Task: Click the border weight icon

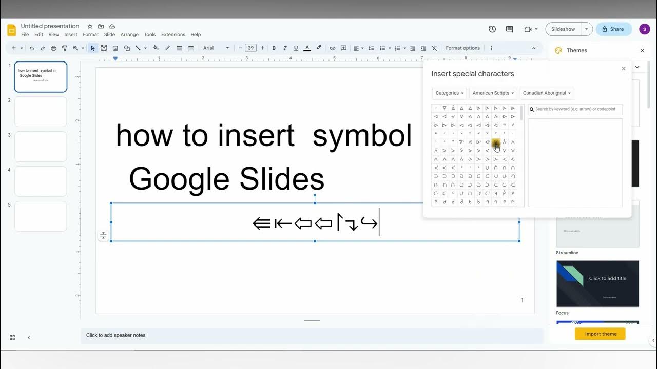Action: (x=179, y=48)
